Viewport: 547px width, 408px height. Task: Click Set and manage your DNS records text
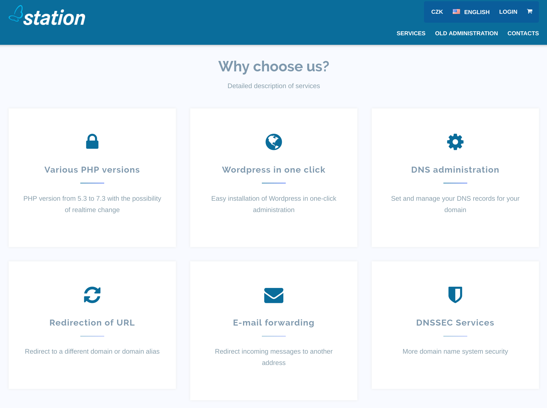click(x=455, y=204)
